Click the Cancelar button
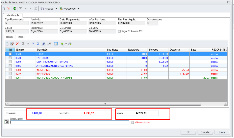 205,132
